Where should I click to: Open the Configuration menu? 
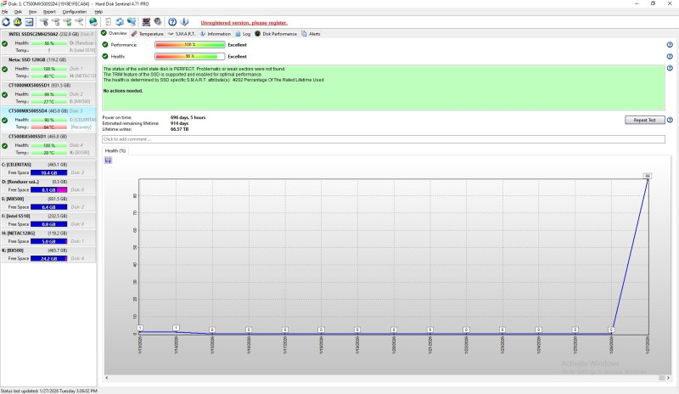point(75,12)
